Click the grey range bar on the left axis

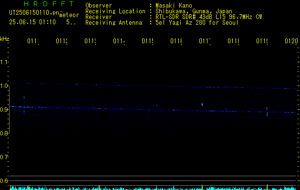(x=10, y=110)
